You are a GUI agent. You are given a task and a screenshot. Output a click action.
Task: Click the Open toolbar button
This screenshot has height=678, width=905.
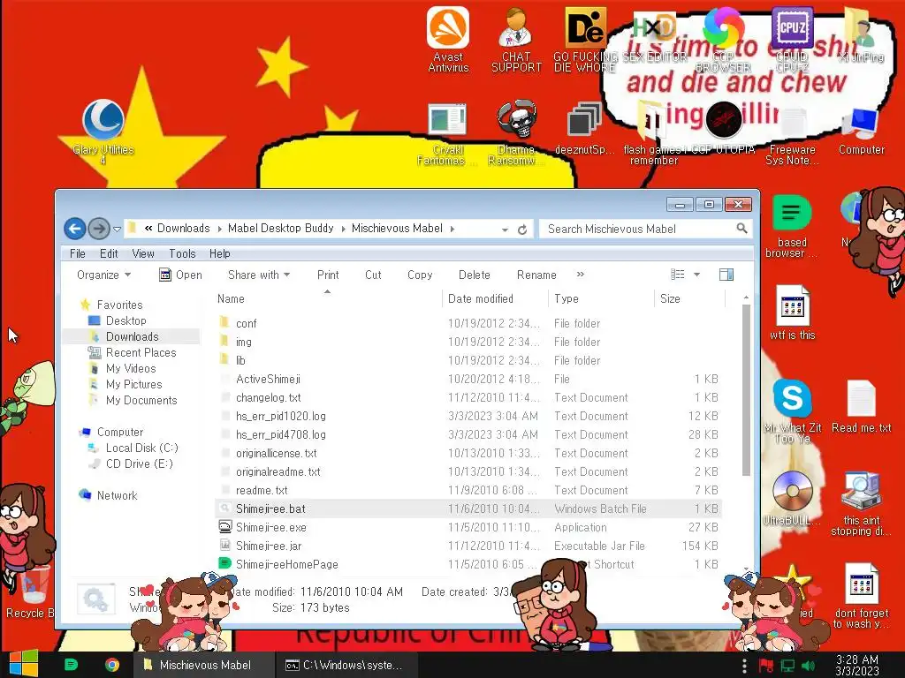[x=180, y=275]
